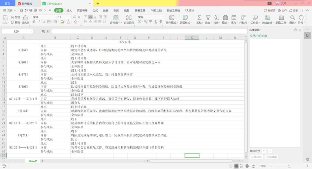Click the 全部显示 button in selection pane
Viewport: 312px width, 169px height.
[x=256, y=157]
